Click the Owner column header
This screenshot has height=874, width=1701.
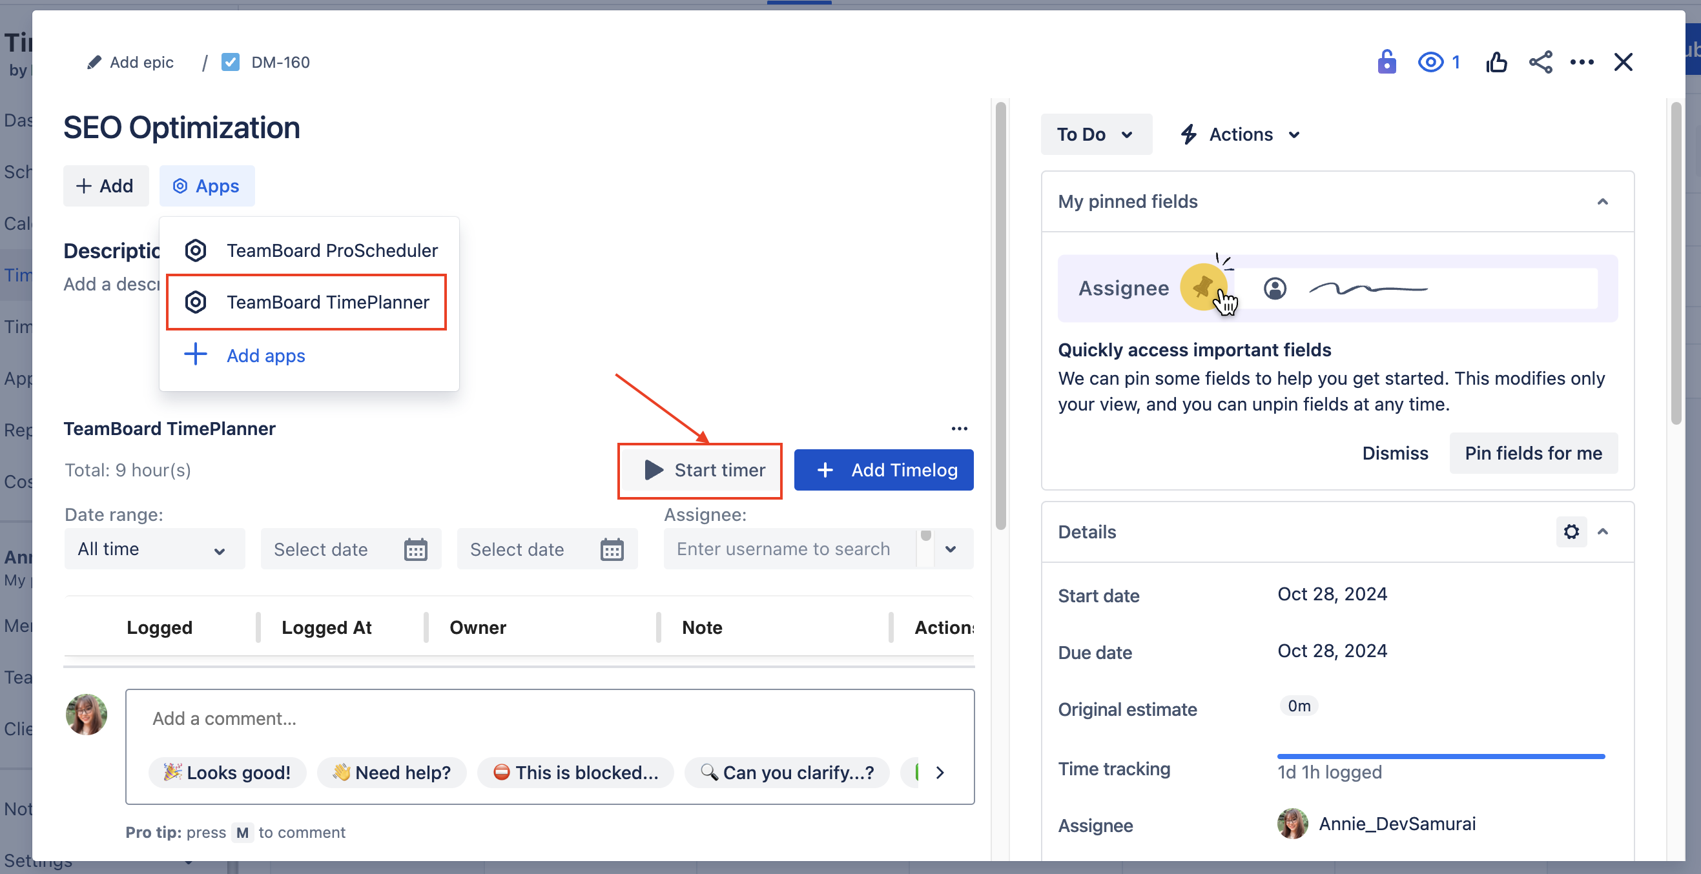pyautogui.click(x=477, y=627)
